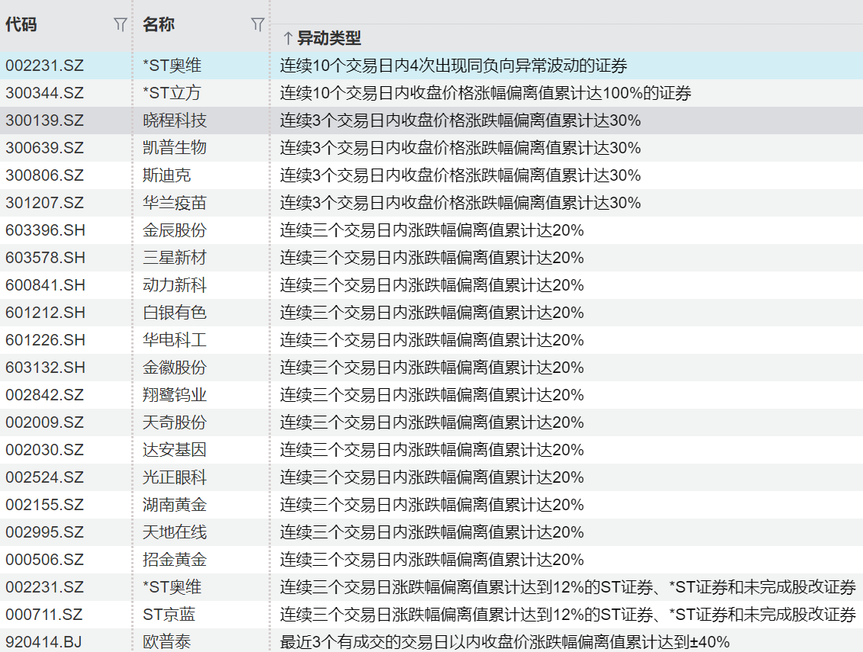This screenshot has width=863, height=652.
Task: Click the ascending sort arrow beside 异动类型
Action: pos(288,38)
